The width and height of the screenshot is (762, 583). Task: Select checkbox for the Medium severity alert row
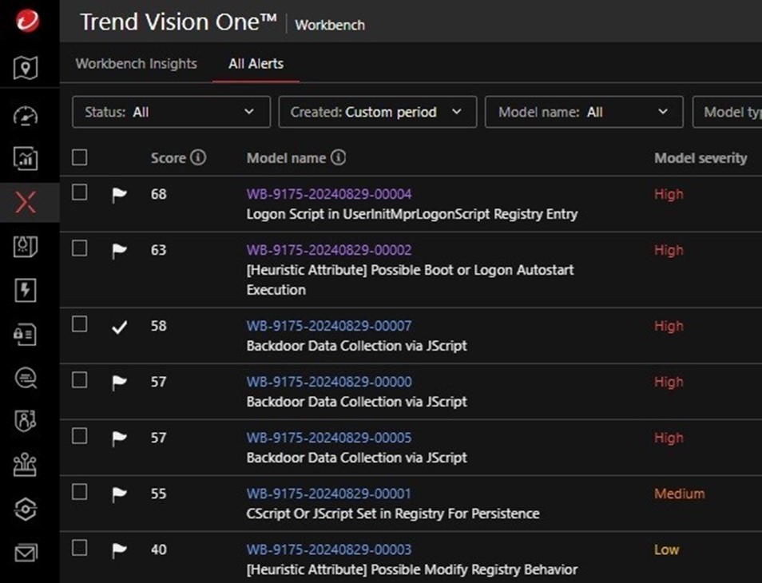pos(79,492)
